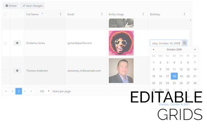Open Full Name column menu

(x=61, y=14)
